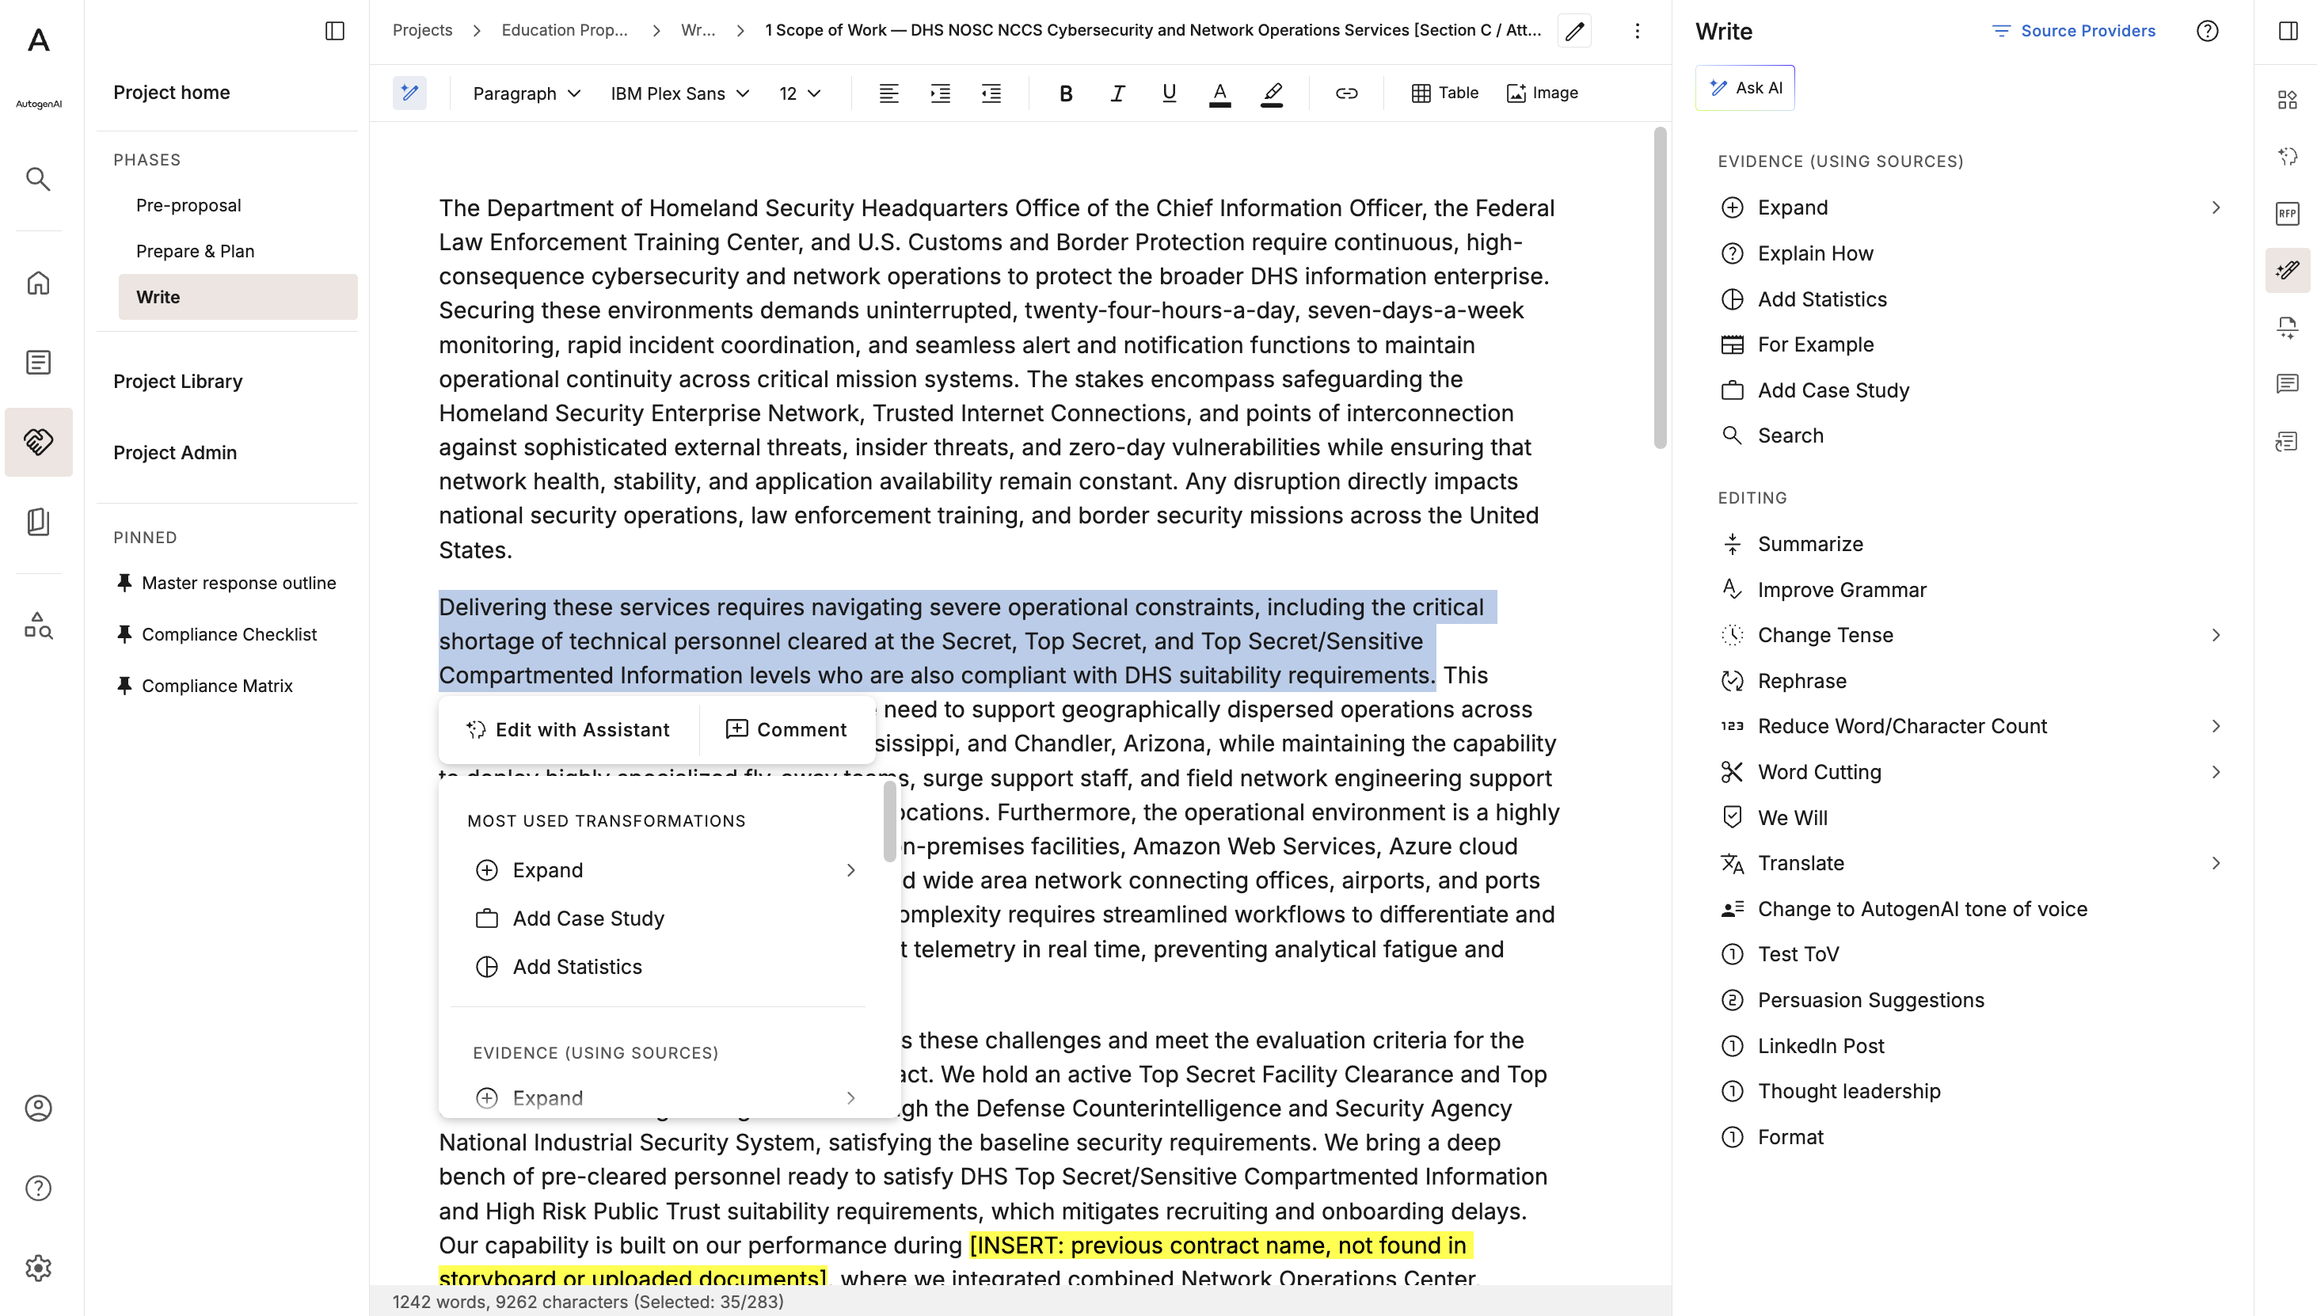Toggle bold formatting in the editor toolbar
The image size is (2317, 1316).
(1065, 93)
